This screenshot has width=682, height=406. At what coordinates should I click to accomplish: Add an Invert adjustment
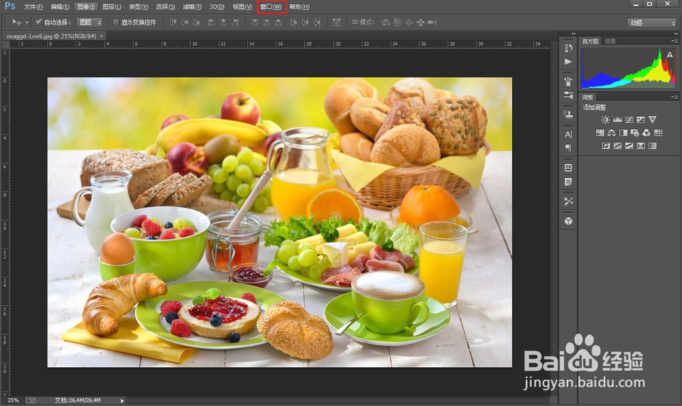606,146
